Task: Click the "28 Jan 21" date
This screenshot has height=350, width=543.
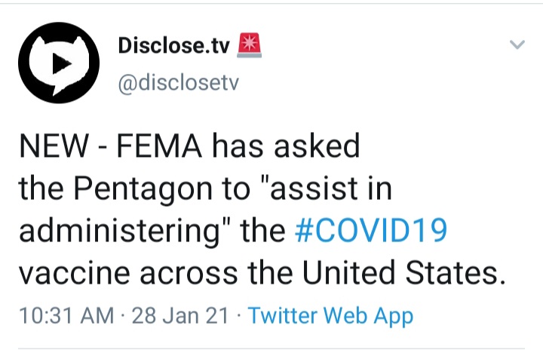Action: point(179,315)
